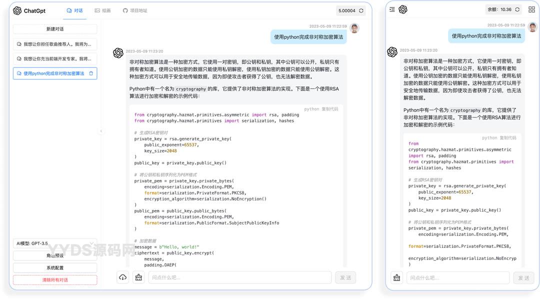Click the clear-chat broom icon in left panel
540x299 pixels.
tap(138, 277)
